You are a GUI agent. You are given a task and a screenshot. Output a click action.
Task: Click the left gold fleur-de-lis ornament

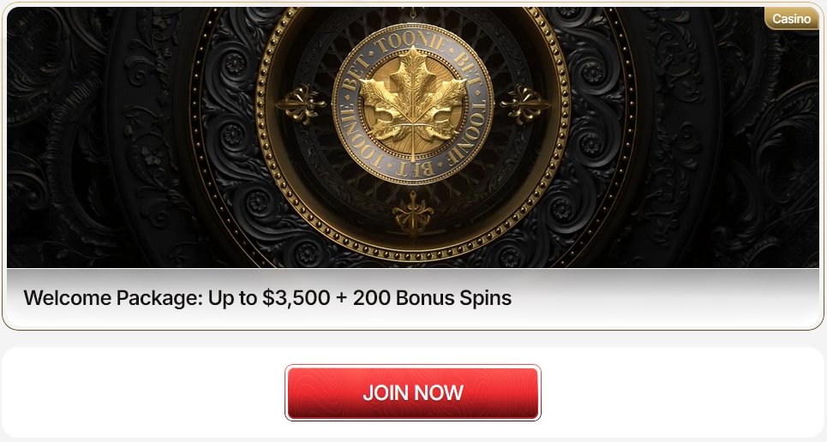[302, 104]
